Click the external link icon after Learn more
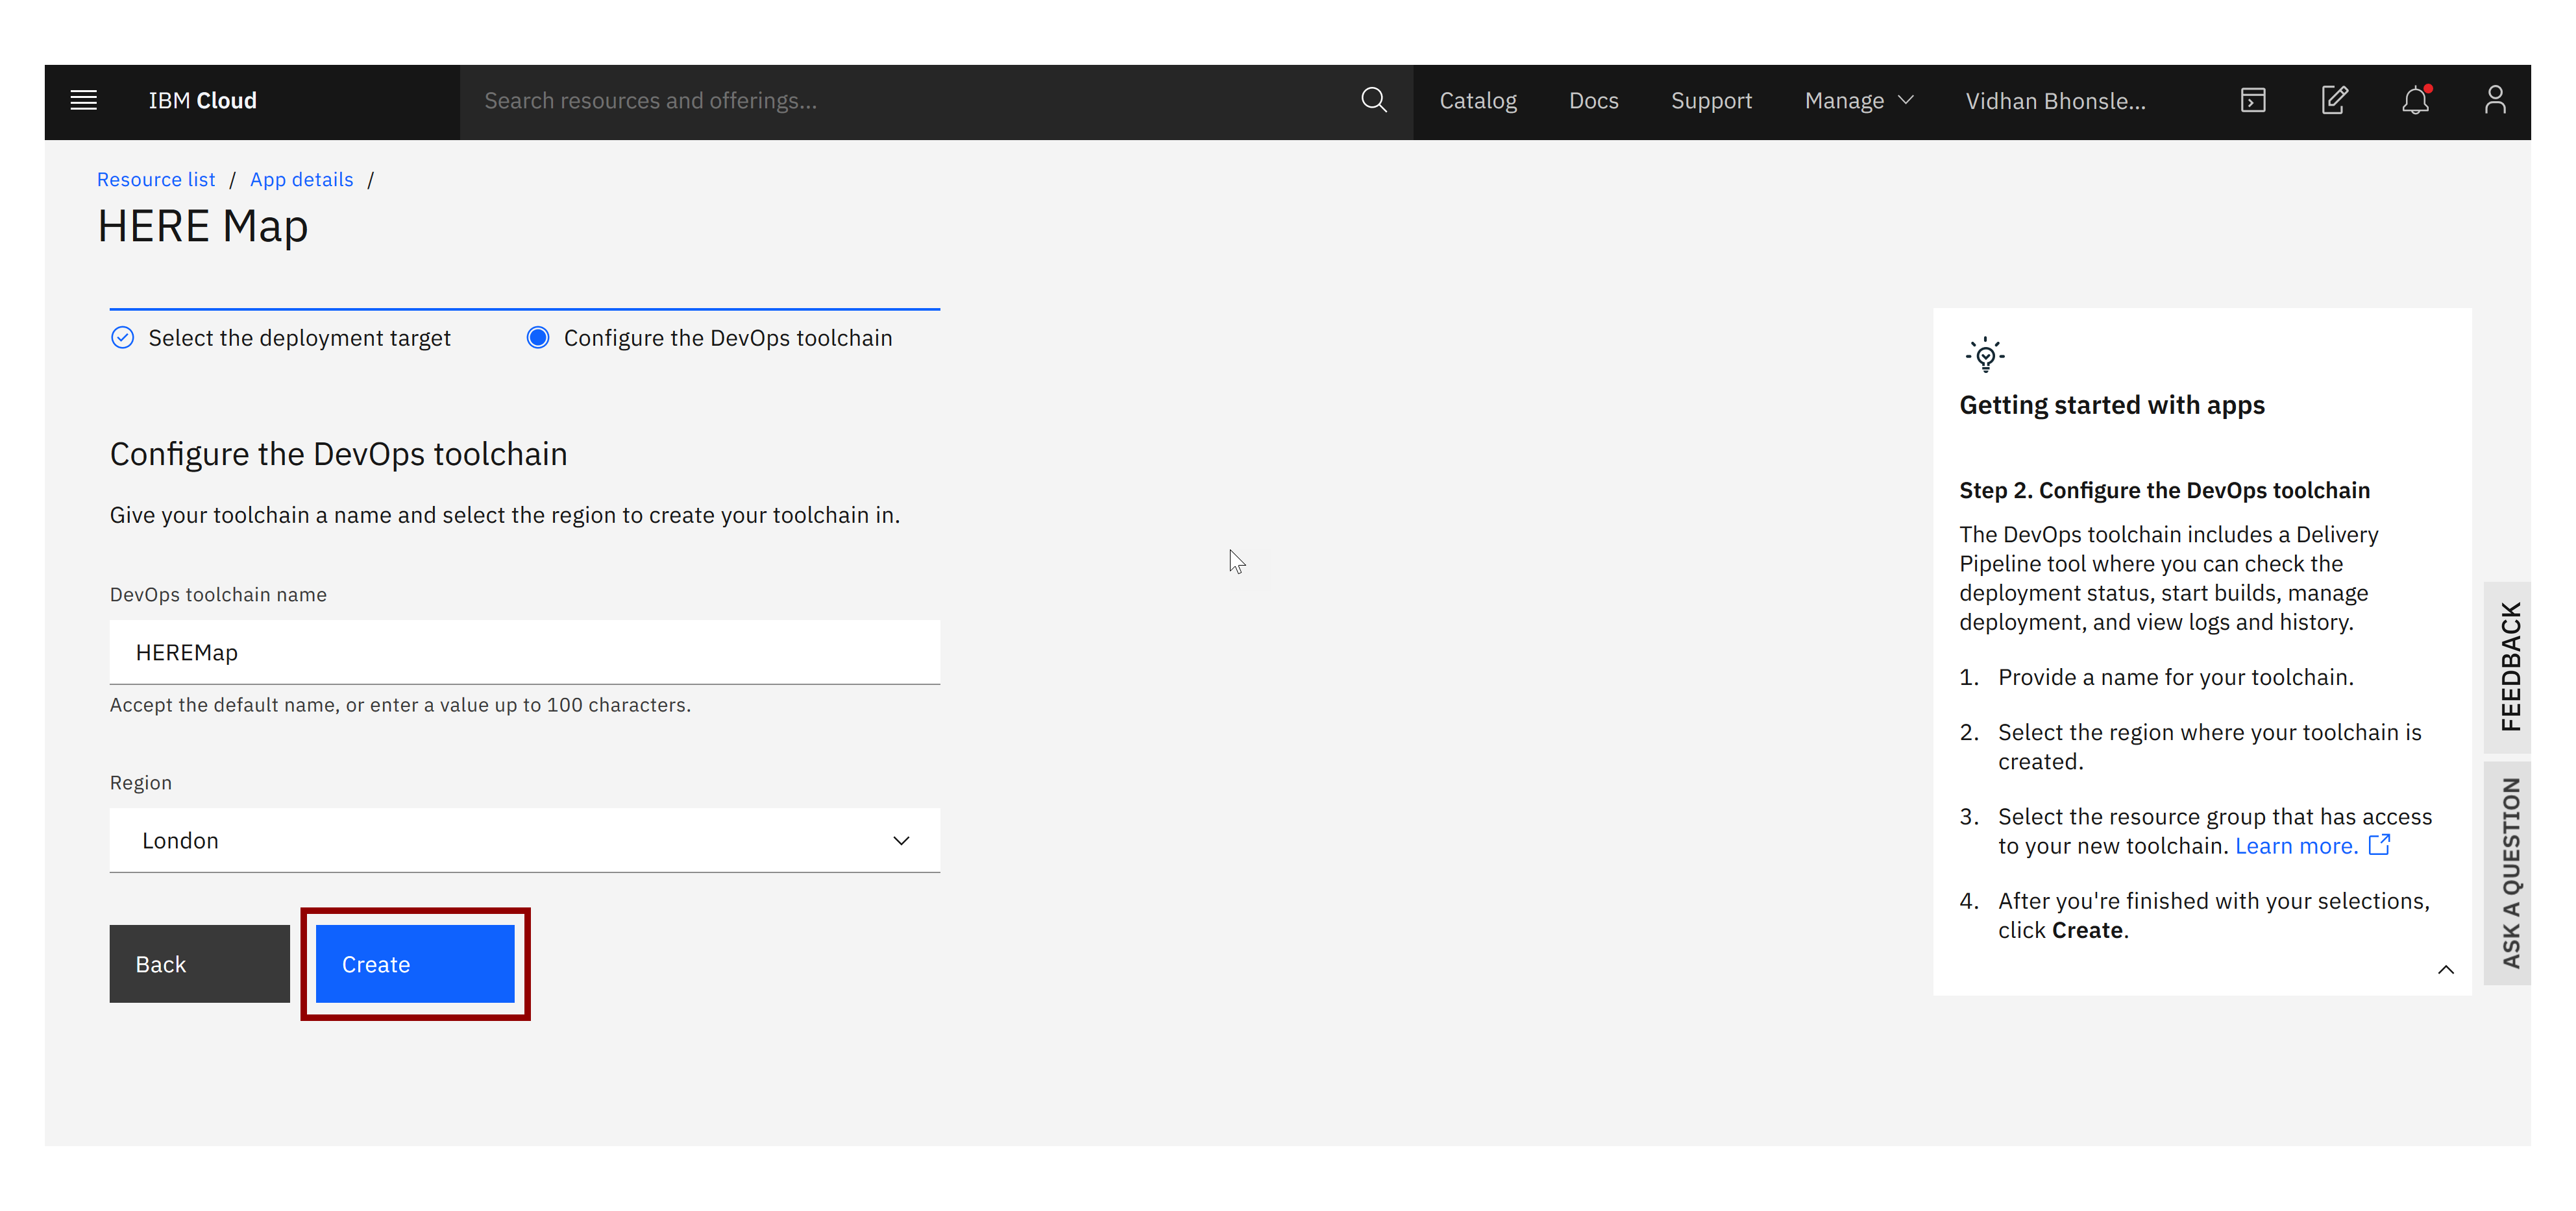 2380,845
